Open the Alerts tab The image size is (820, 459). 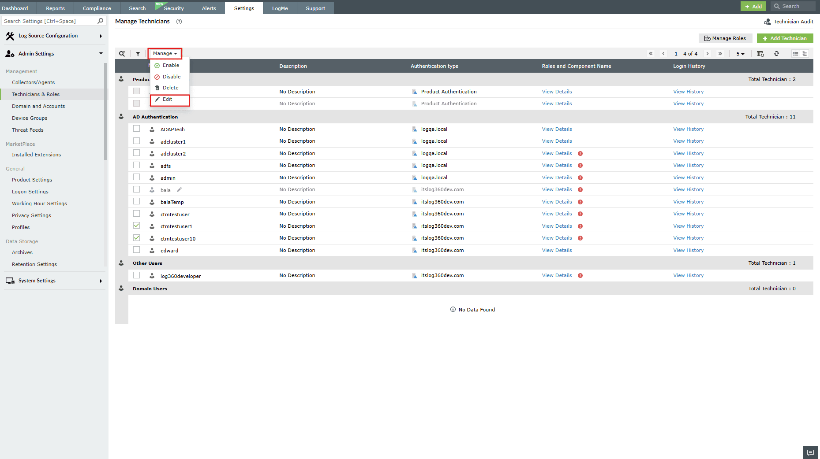coord(209,8)
